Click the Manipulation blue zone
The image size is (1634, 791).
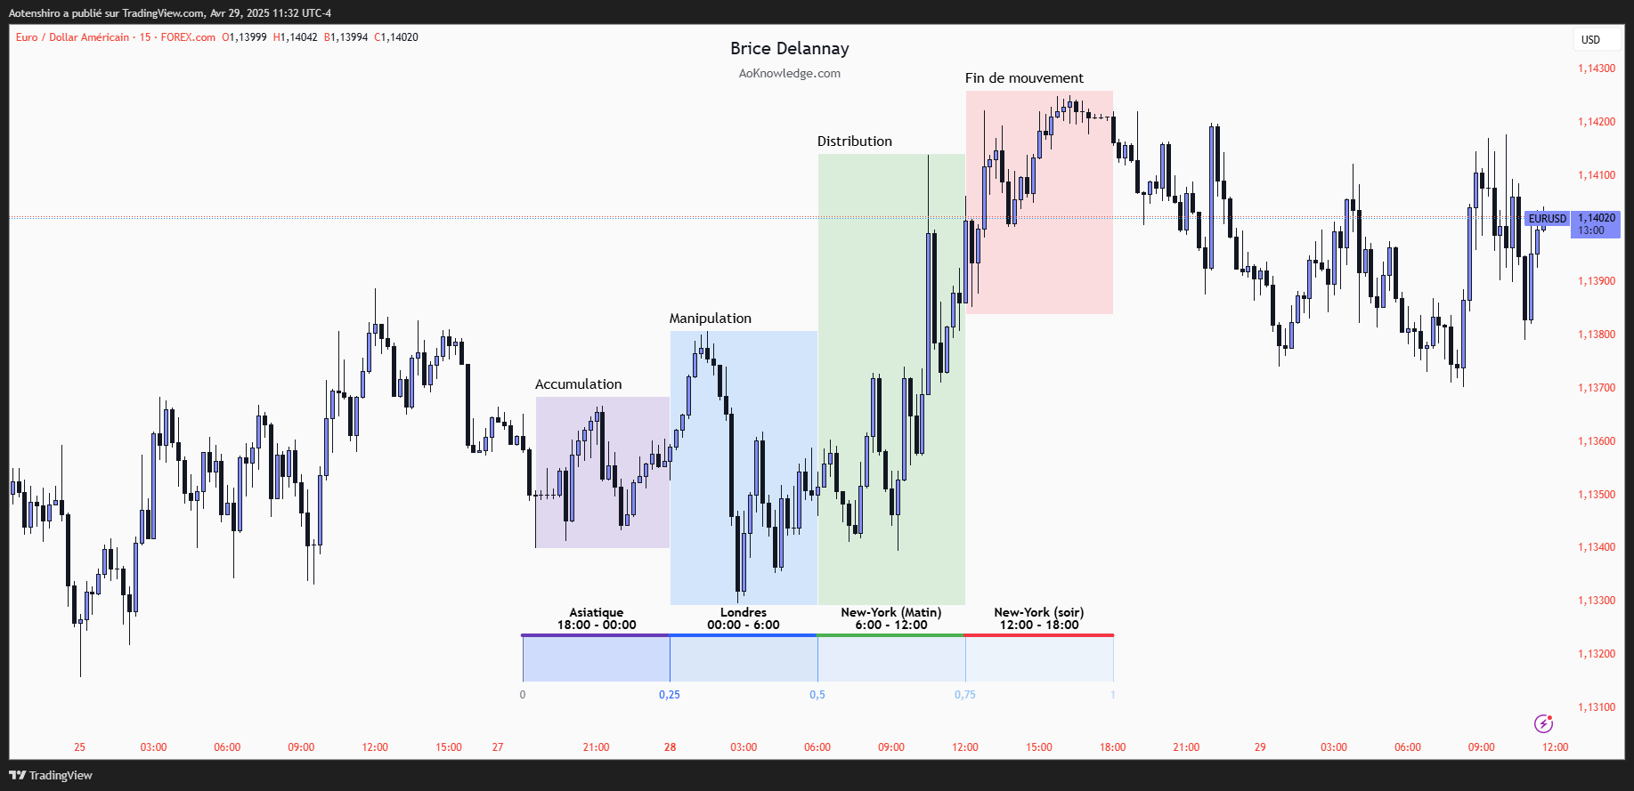coord(744,463)
